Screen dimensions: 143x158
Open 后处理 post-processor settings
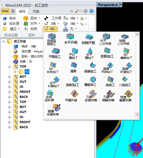click(x=11, y=23)
